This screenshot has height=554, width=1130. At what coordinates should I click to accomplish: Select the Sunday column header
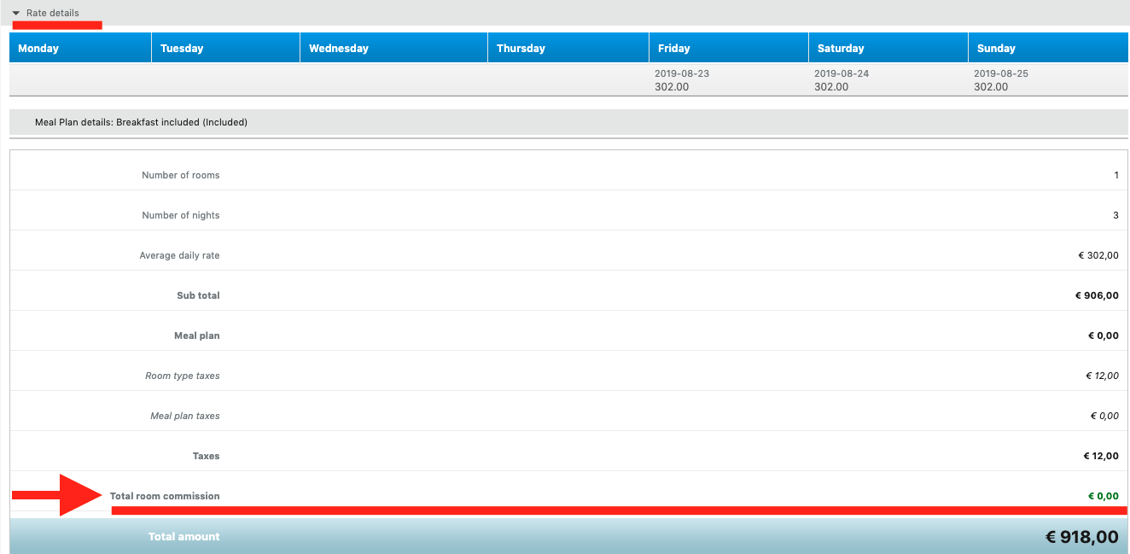pos(1048,48)
